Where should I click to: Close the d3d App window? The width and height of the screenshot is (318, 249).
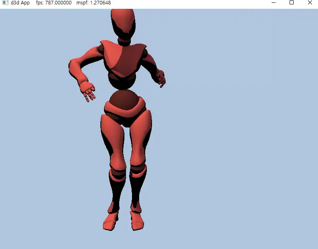(310, 3)
